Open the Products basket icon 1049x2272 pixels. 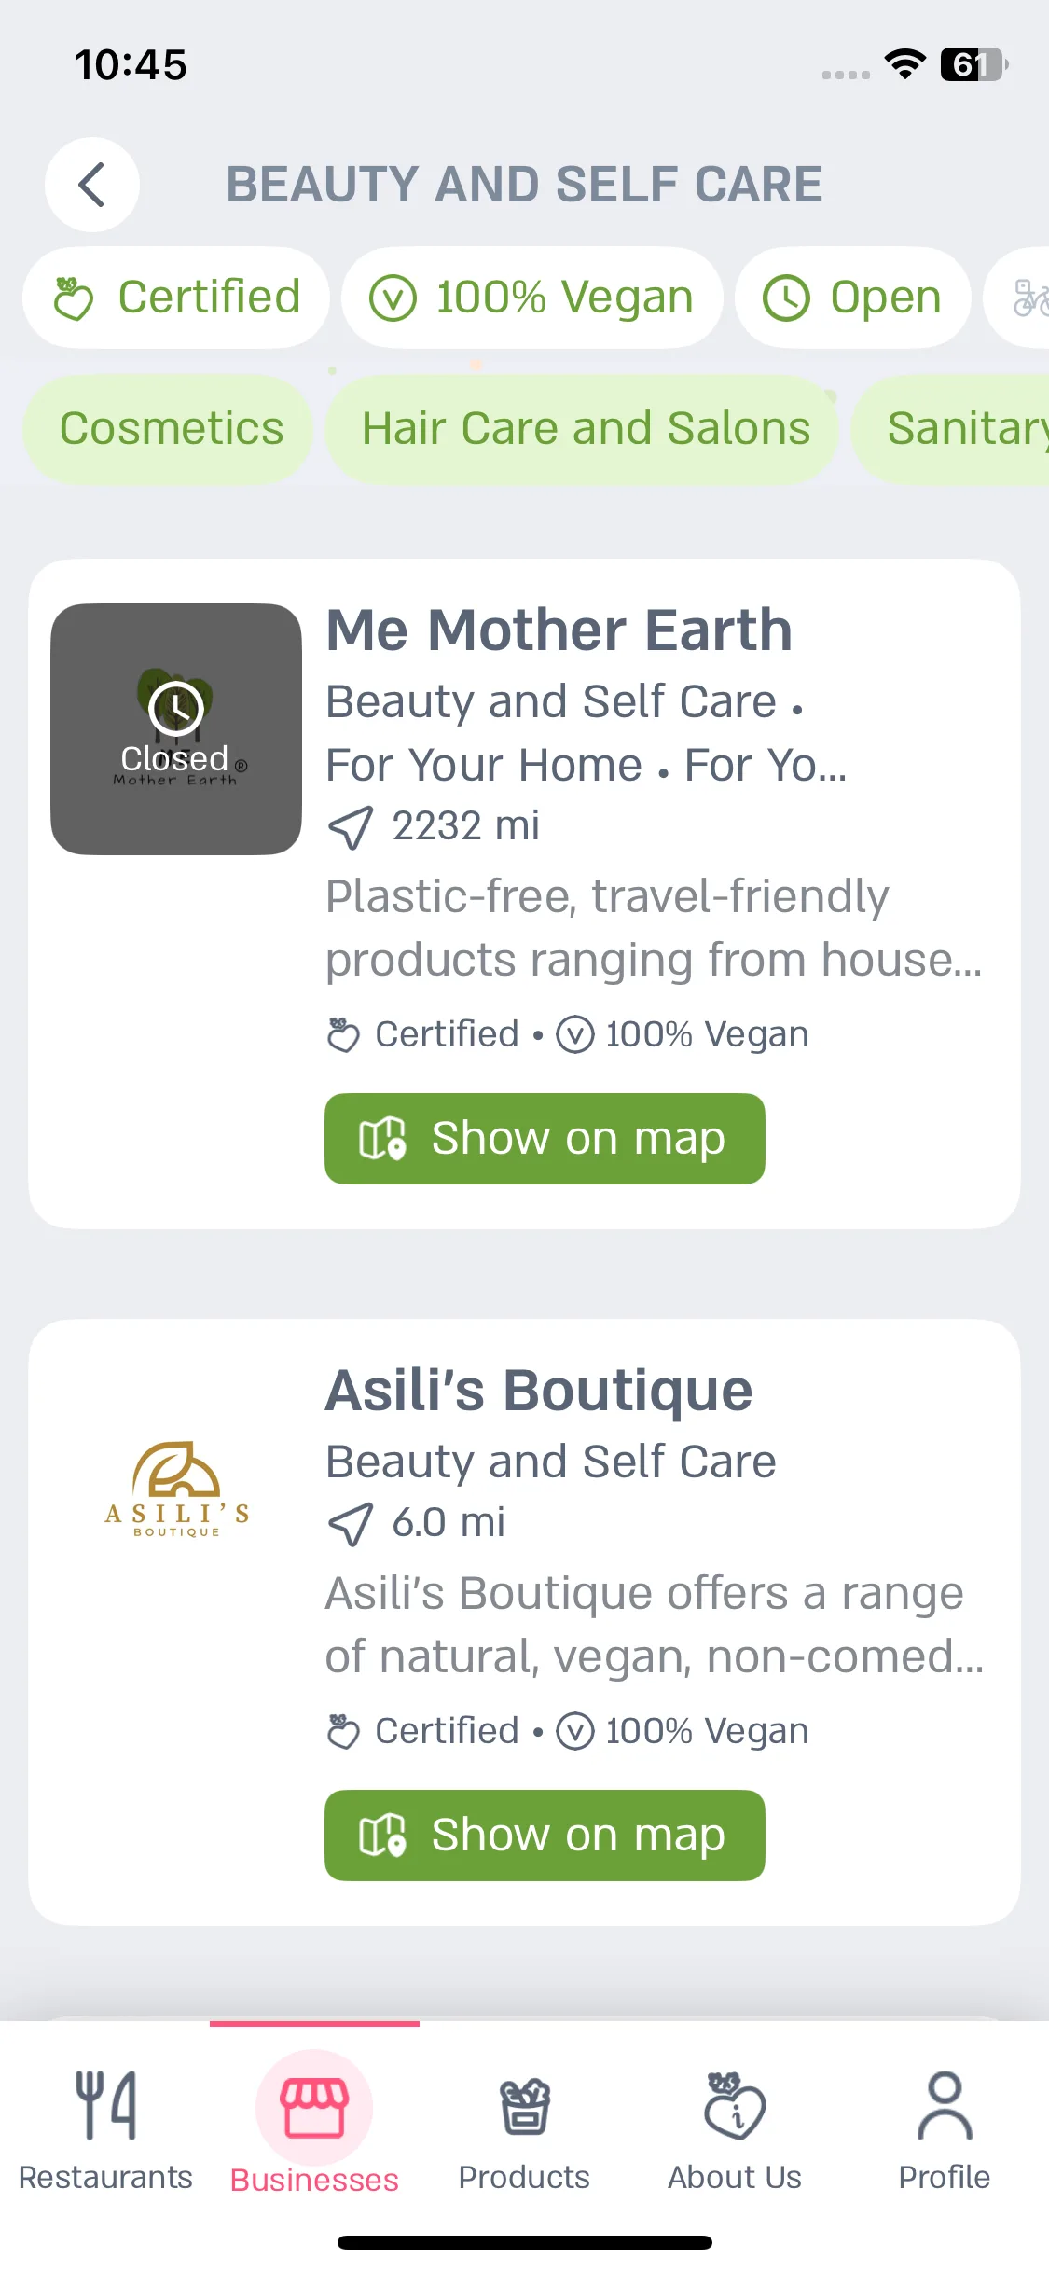pyautogui.click(x=525, y=2106)
